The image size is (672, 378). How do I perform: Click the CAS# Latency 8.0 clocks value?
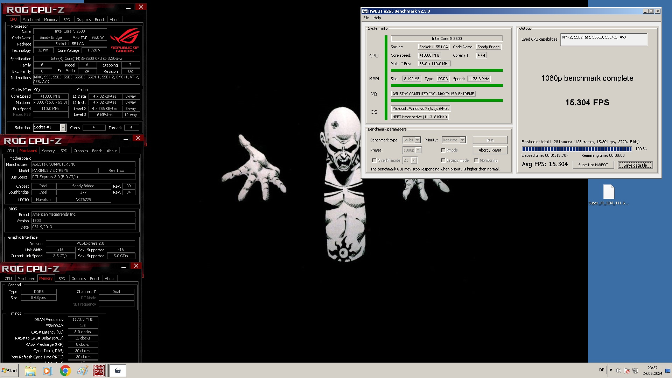click(83, 332)
